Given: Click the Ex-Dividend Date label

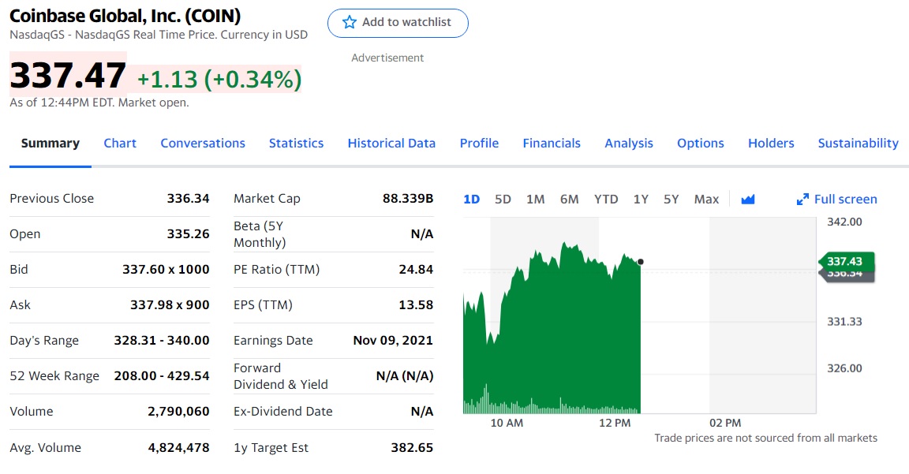Looking at the screenshot, I should (283, 412).
